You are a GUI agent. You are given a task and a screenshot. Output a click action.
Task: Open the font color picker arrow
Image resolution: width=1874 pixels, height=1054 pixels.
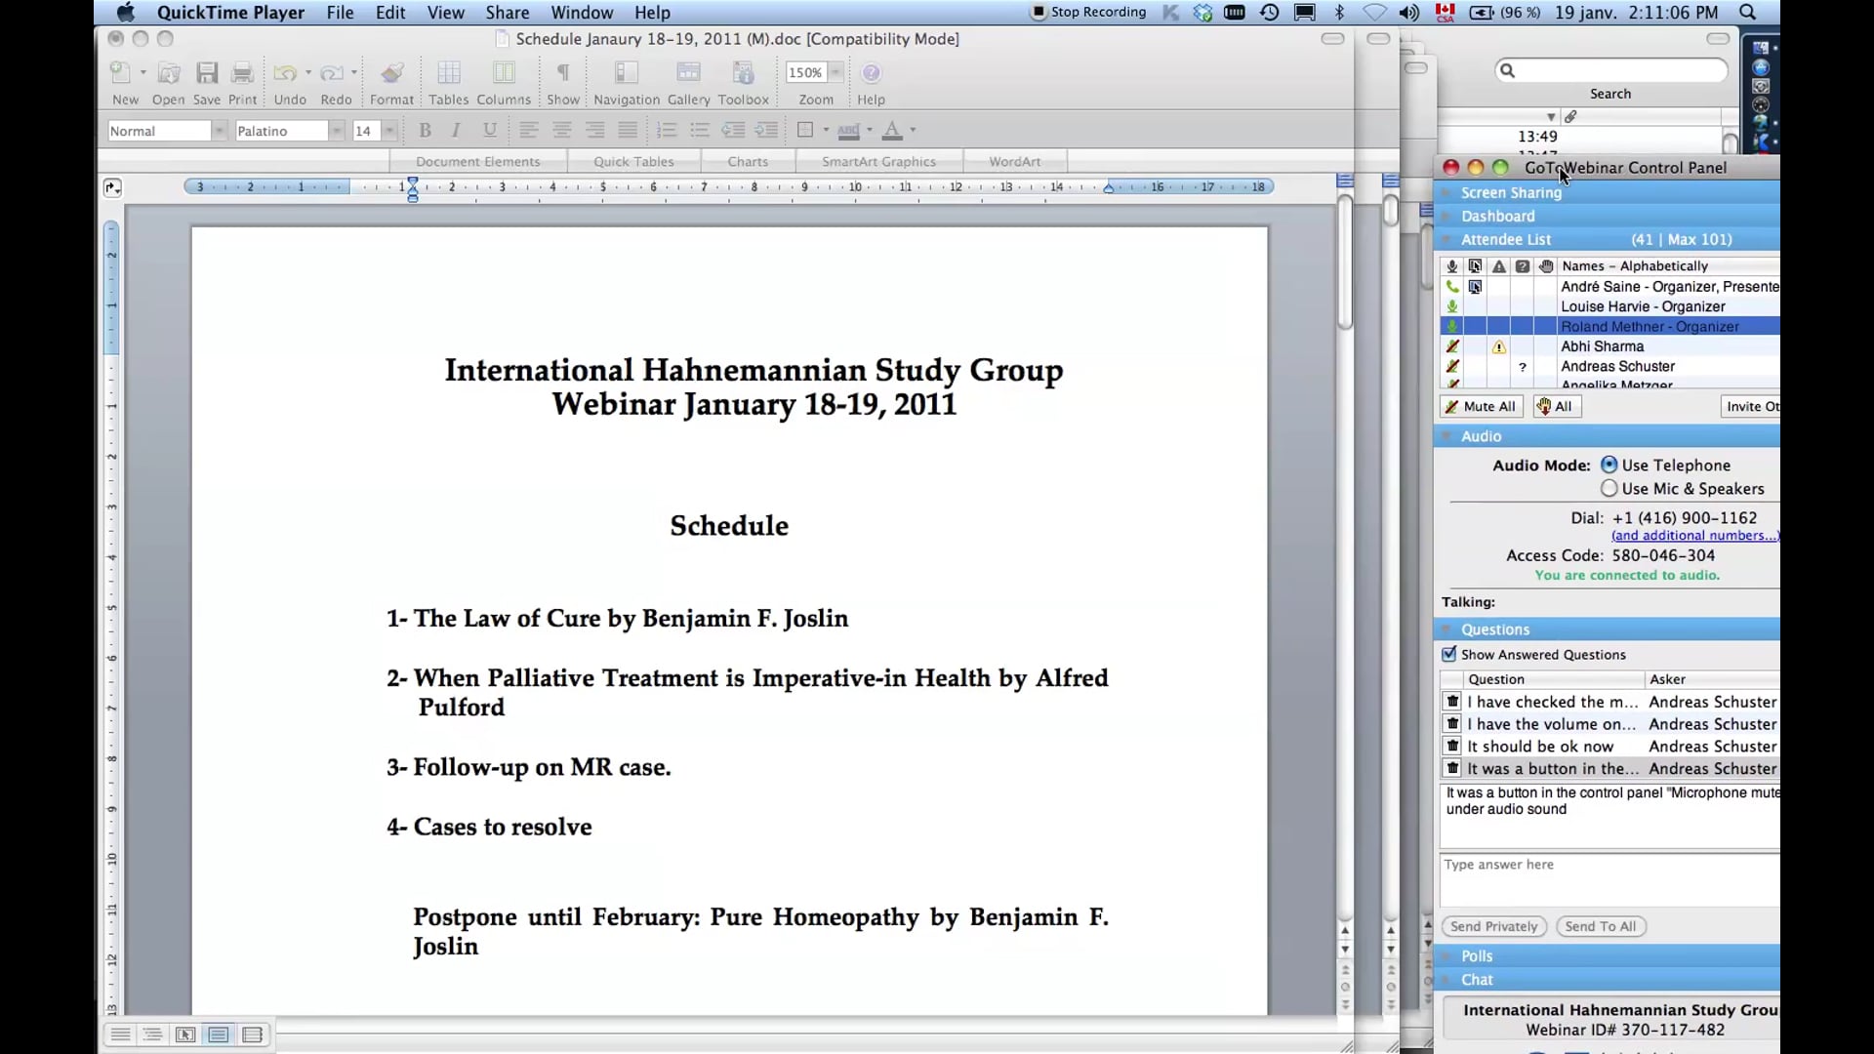(x=911, y=130)
